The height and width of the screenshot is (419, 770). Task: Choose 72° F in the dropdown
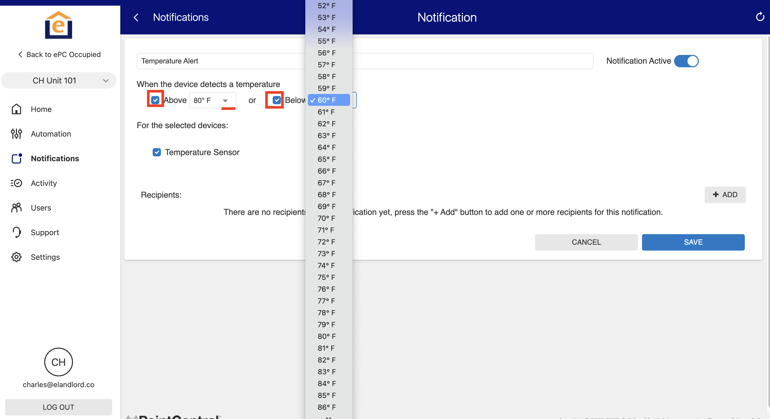click(x=326, y=242)
